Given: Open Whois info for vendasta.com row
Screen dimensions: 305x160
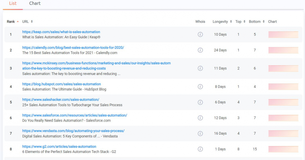Looking at the screenshot, I should tap(200, 133).
